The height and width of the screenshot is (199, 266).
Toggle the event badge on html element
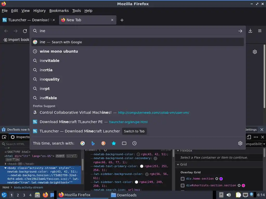[60, 156]
